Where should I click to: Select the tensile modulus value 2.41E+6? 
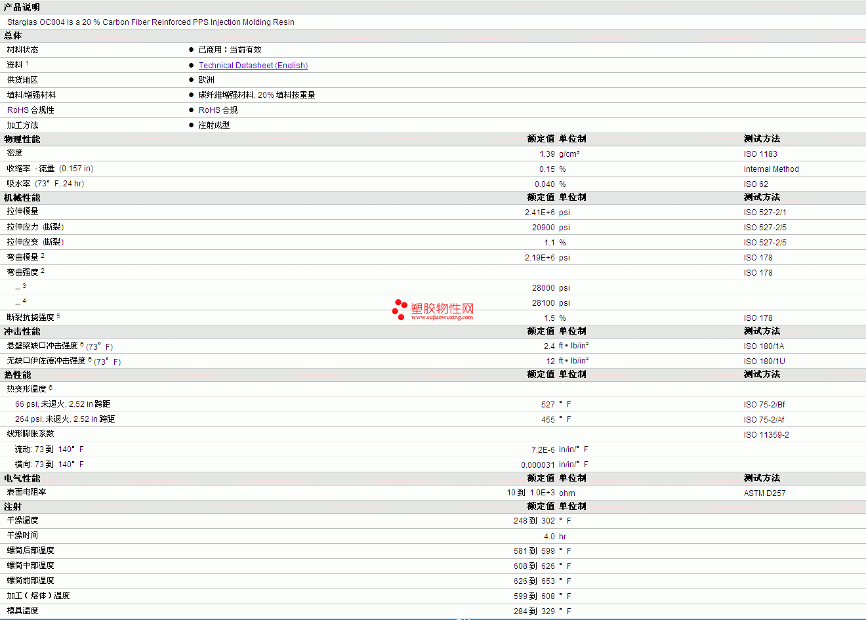click(540, 213)
